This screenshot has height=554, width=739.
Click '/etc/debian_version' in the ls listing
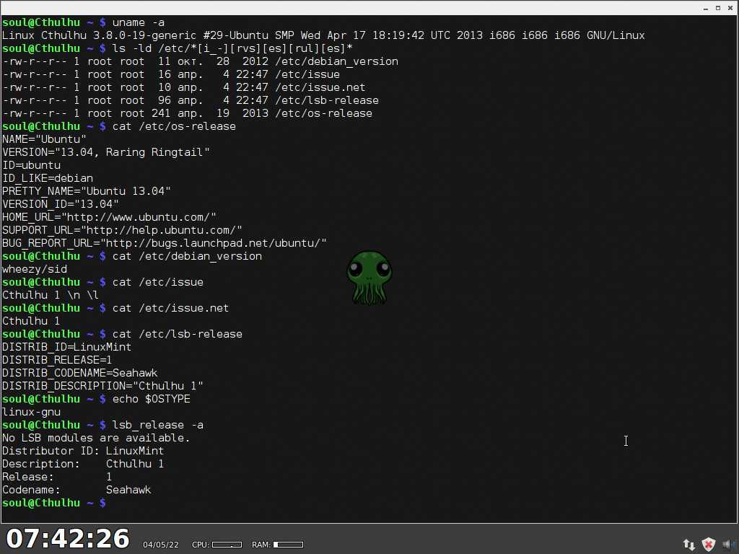pyautogui.click(x=336, y=62)
